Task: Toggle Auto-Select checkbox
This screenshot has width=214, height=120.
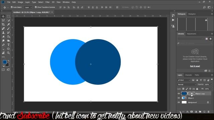Action: pos(12,7)
